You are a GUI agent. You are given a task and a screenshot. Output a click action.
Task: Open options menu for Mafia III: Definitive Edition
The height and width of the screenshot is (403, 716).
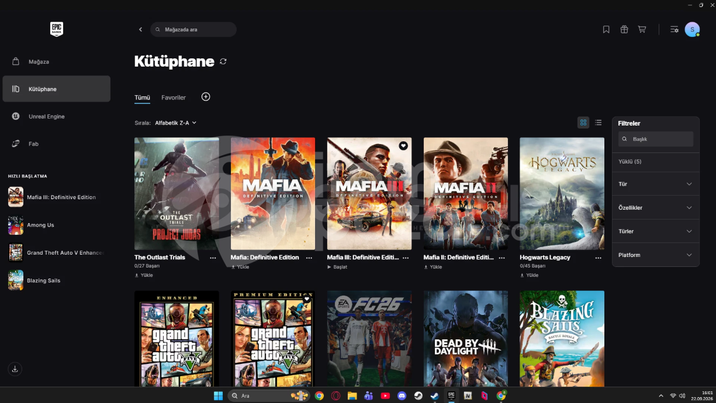pyautogui.click(x=406, y=258)
